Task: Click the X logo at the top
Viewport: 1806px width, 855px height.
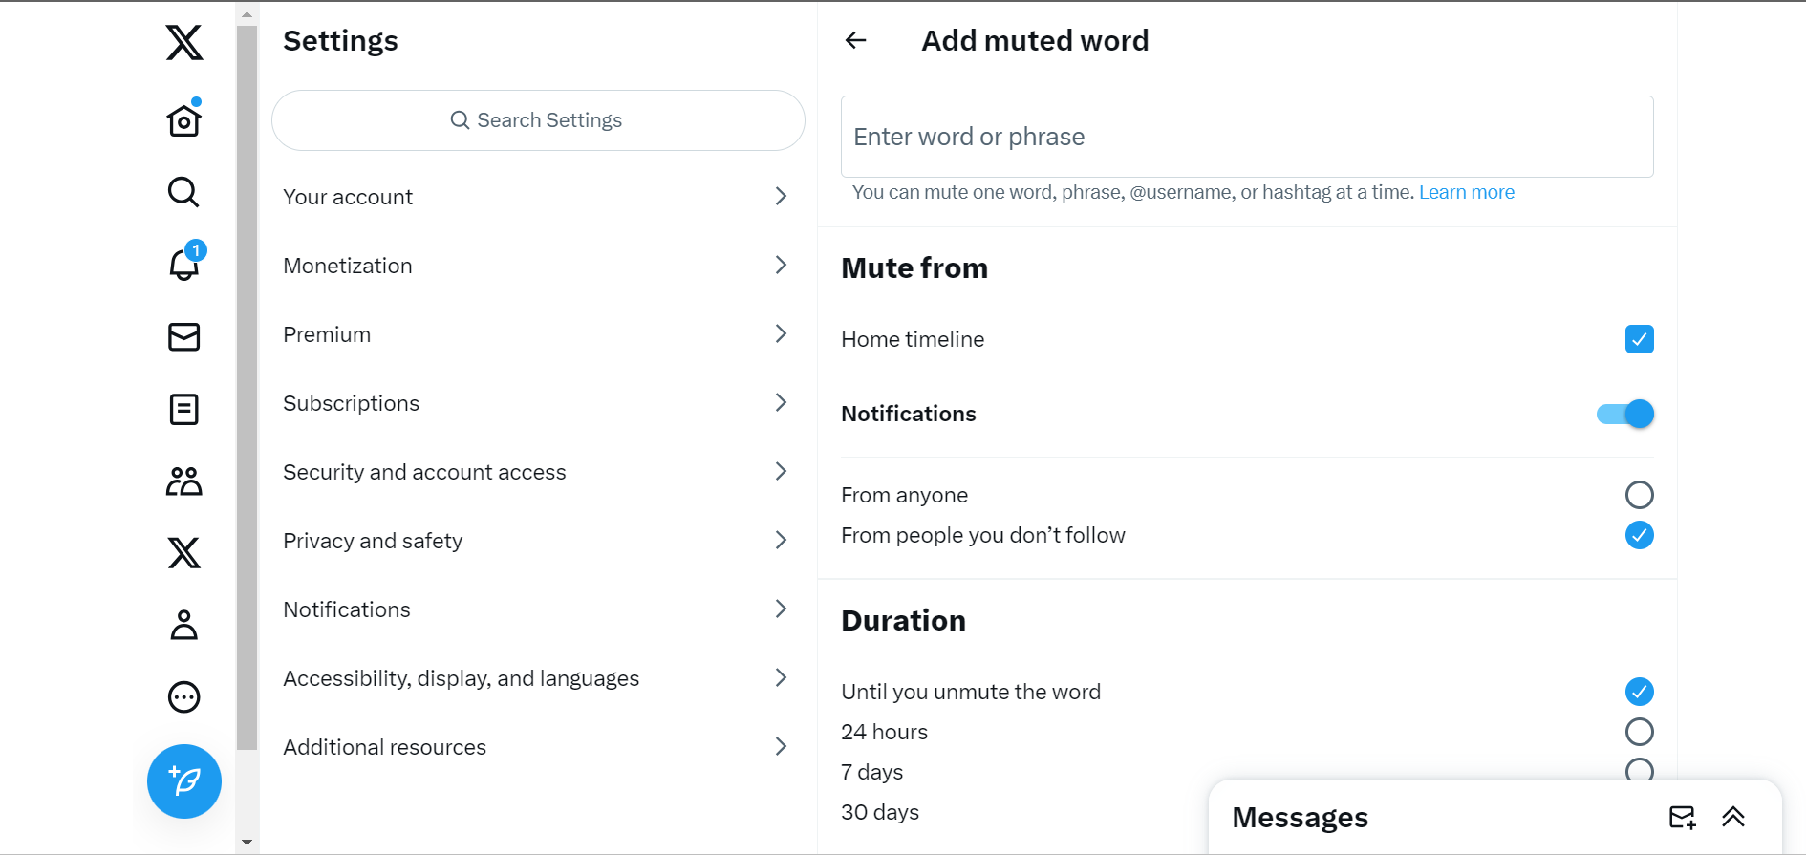Action: (x=183, y=42)
